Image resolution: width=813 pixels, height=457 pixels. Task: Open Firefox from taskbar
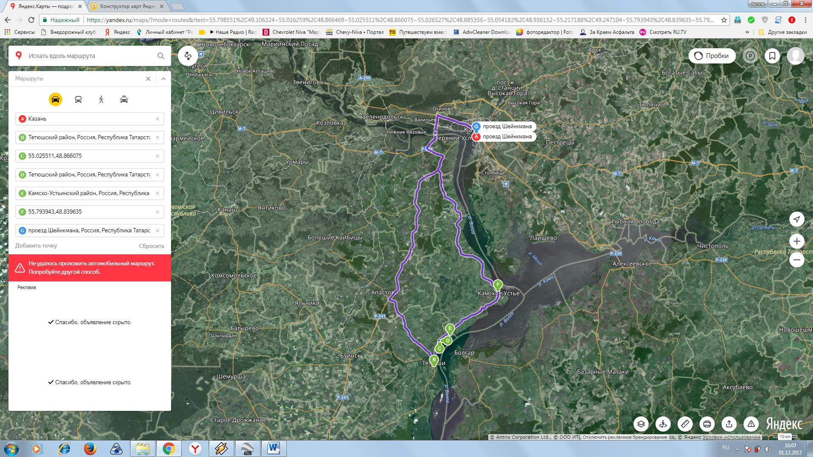click(x=90, y=449)
